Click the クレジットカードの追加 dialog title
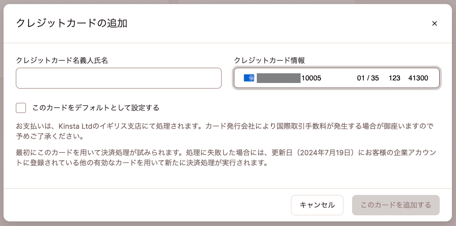Image resolution: width=456 pixels, height=226 pixels. pos(72,23)
